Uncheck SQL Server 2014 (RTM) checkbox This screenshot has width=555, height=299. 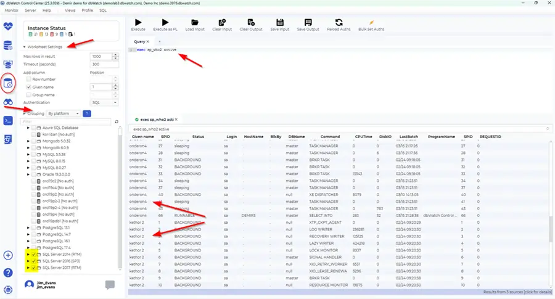click(x=34, y=255)
